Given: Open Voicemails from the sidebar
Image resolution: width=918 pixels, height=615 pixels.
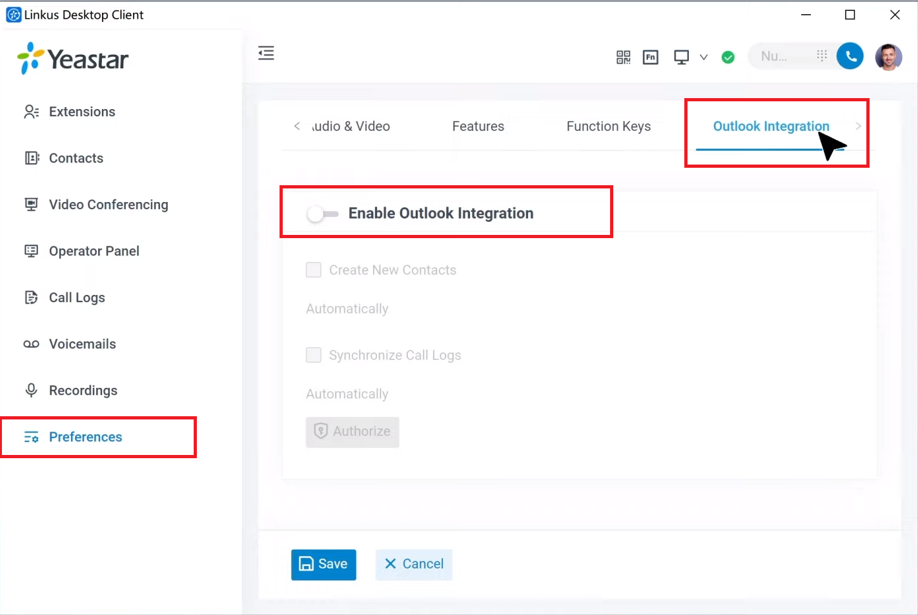Looking at the screenshot, I should (82, 344).
